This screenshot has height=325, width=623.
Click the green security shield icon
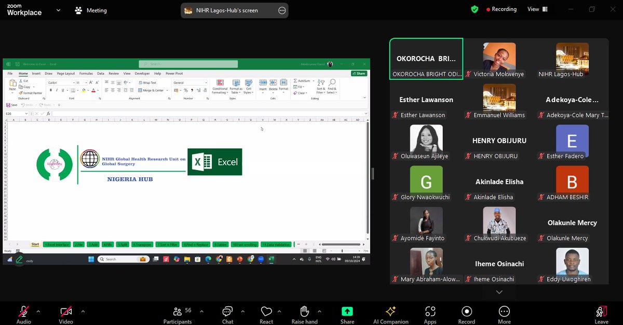[x=475, y=9]
